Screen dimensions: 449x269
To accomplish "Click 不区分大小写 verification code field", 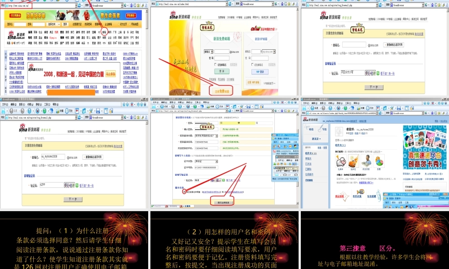I will click(x=352, y=73).
